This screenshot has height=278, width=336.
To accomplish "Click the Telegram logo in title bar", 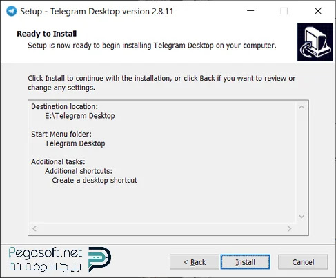I will 11,11.
